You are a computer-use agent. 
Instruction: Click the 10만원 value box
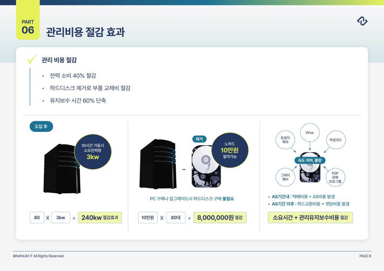148,217
